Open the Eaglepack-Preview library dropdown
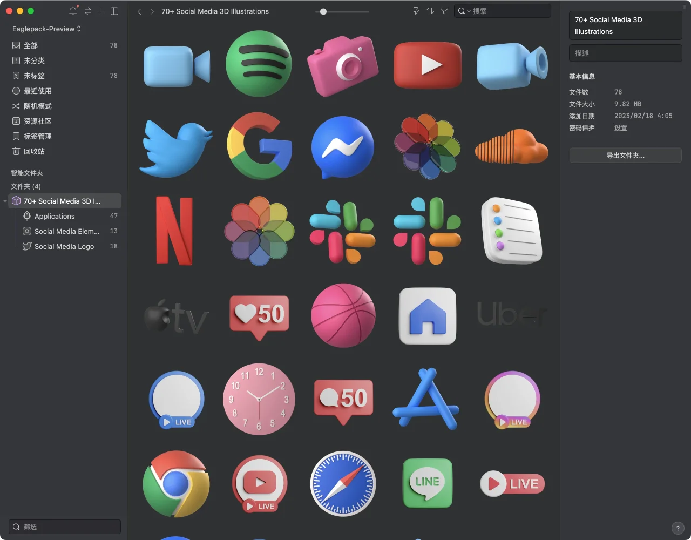 click(46, 29)
